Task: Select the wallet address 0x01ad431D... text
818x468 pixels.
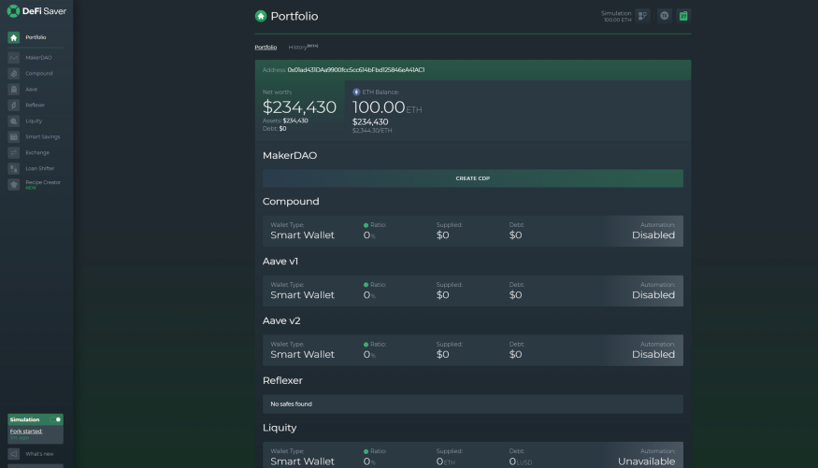Action: (x=356, y=70)
